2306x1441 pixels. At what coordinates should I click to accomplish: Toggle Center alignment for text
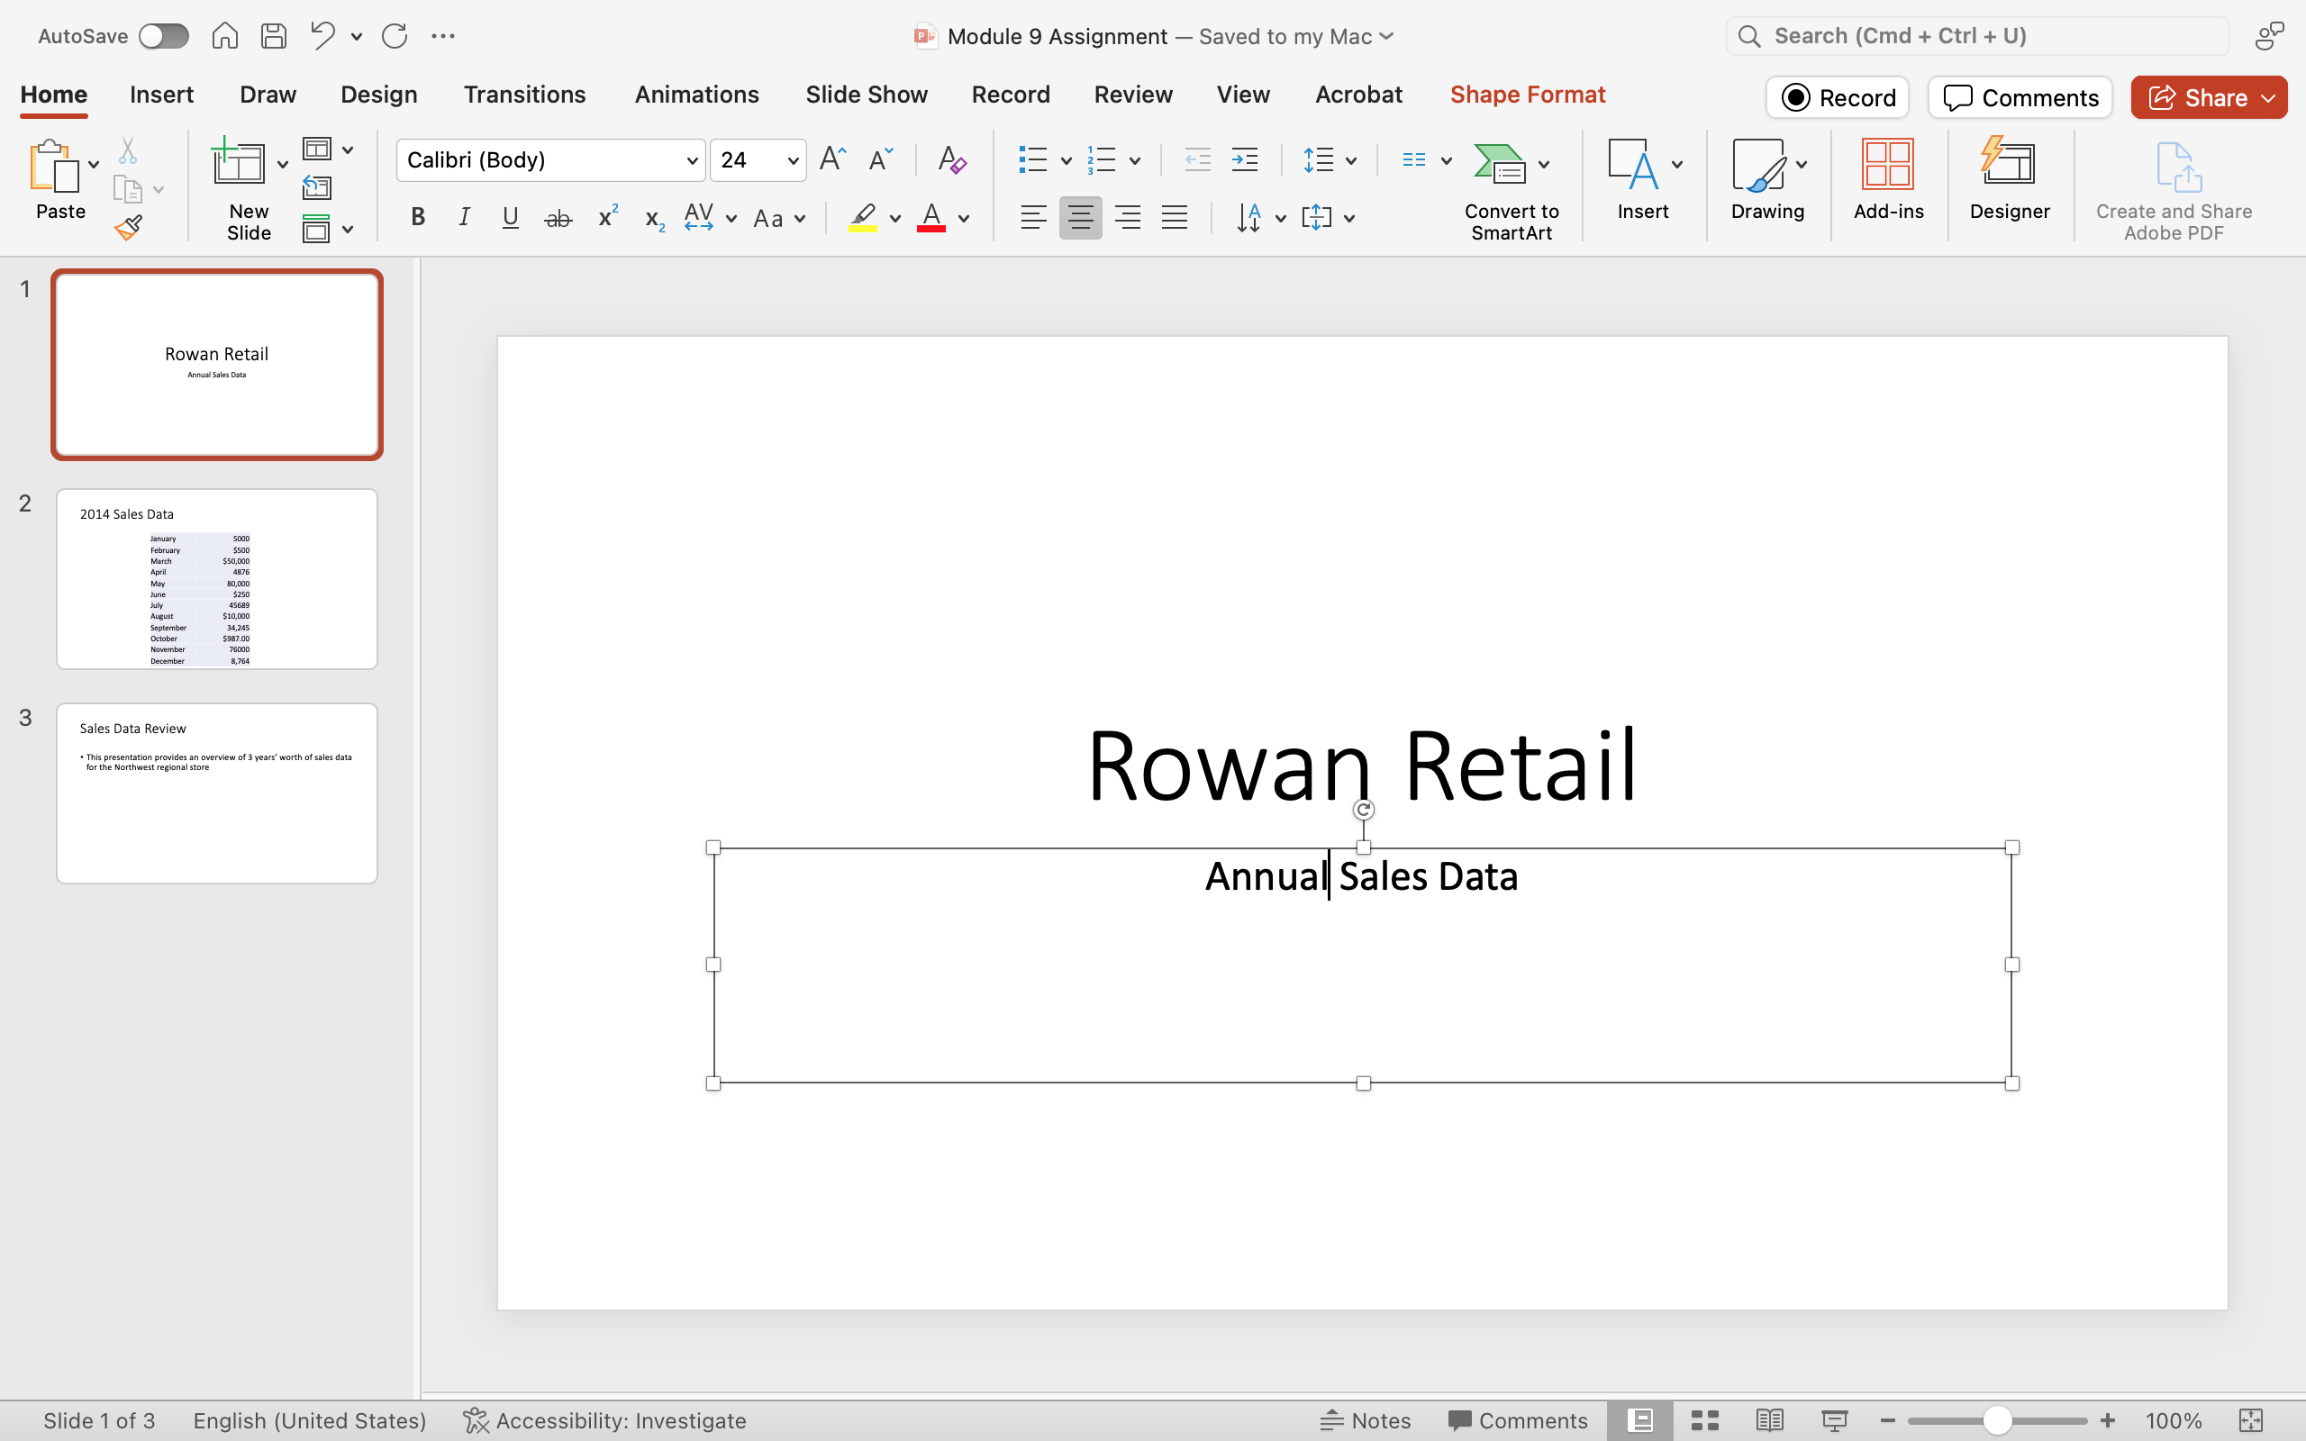coord(1081,217)
